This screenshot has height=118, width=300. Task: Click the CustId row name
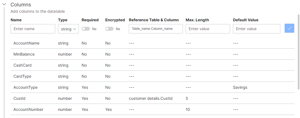(19, 98)
